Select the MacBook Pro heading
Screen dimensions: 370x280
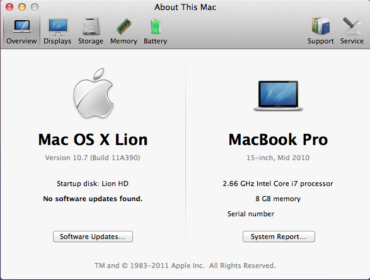(278, 139)
